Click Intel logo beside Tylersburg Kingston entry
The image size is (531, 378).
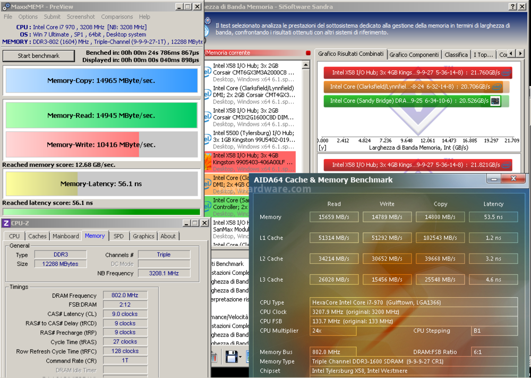pos(208,139)
